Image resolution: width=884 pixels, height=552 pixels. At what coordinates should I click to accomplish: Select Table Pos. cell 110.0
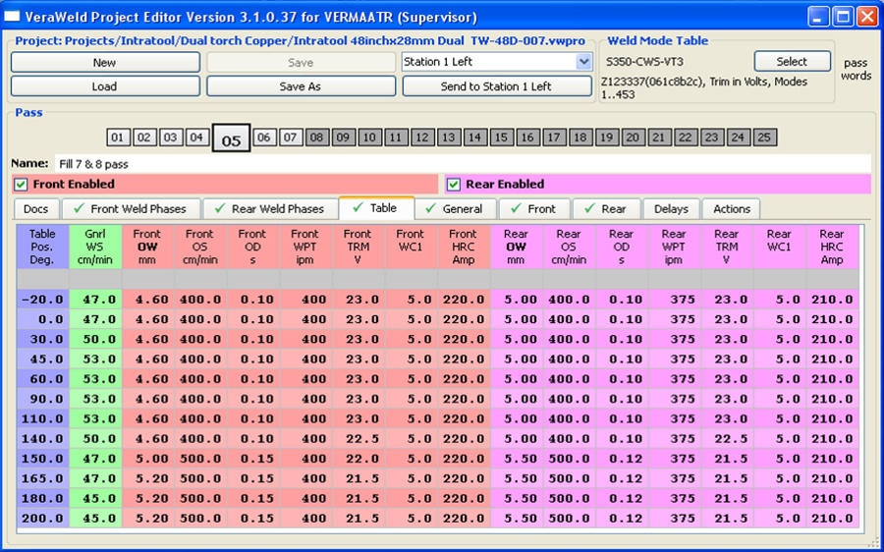(x=43, y=419)
